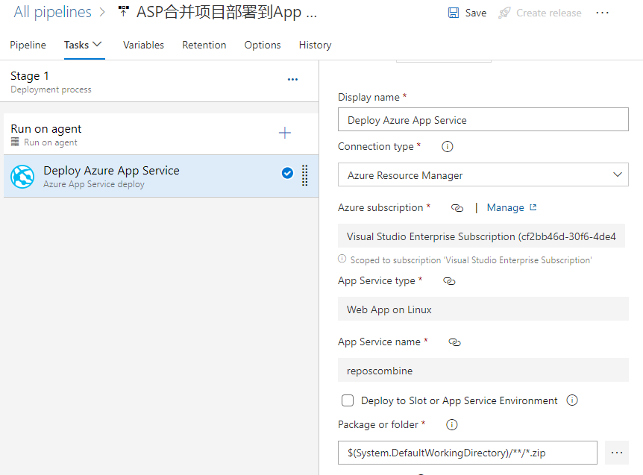643x475 pixels.
Task: Toggle the enabled checkmark on Deploy Azure App Service
Action: (x=286, y=172)
